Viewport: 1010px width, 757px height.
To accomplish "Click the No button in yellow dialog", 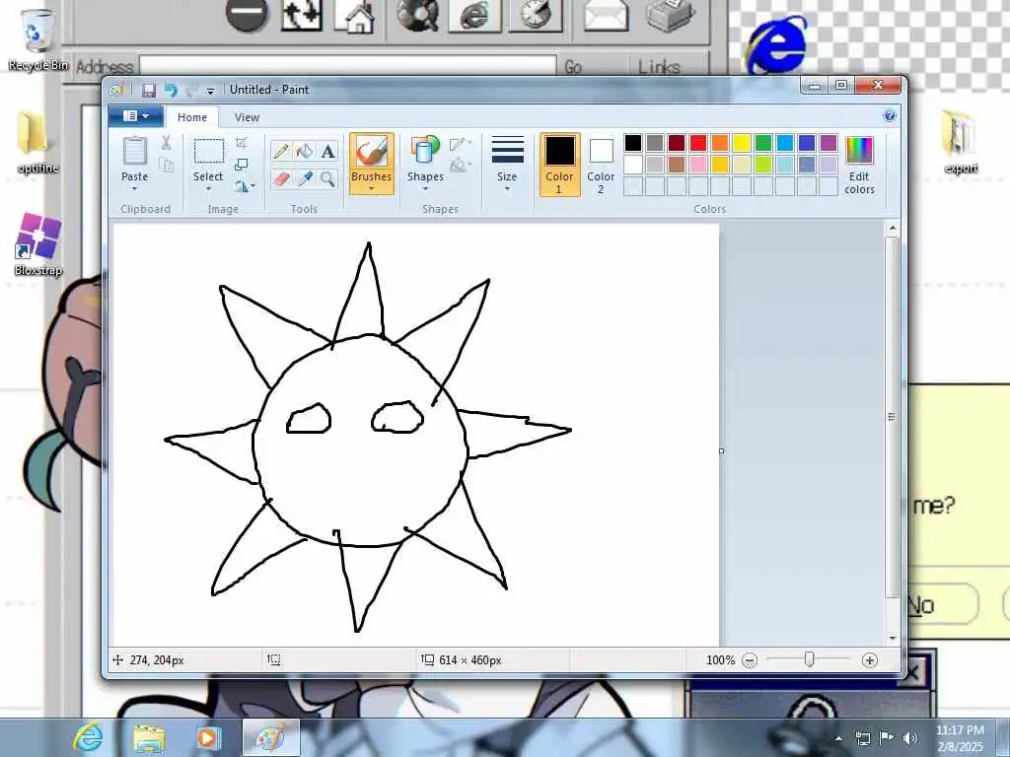I will point(942,604).
